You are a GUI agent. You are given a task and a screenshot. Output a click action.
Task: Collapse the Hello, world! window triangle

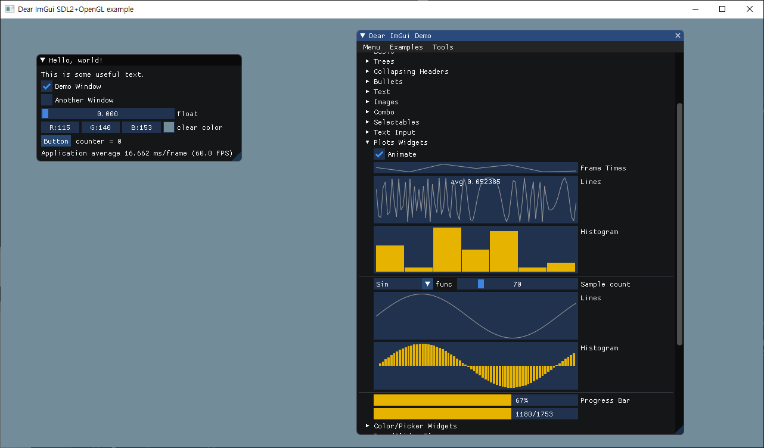pyautogui.click(x=43, y=60)
